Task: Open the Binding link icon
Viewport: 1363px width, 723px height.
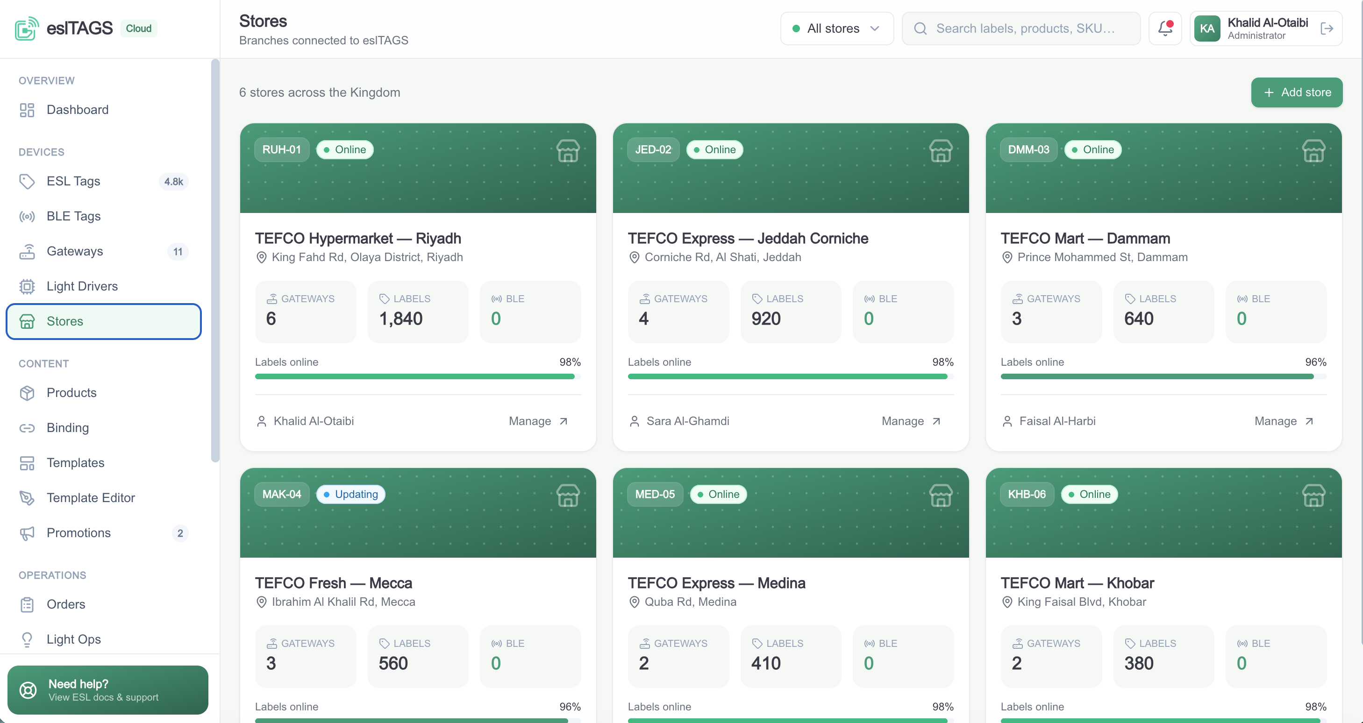Action: click(27, 428)
